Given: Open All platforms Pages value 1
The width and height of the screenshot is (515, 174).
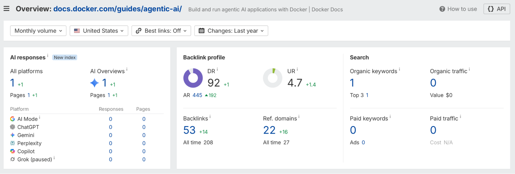Looking at the screenshot, I should tap(29, 95).
